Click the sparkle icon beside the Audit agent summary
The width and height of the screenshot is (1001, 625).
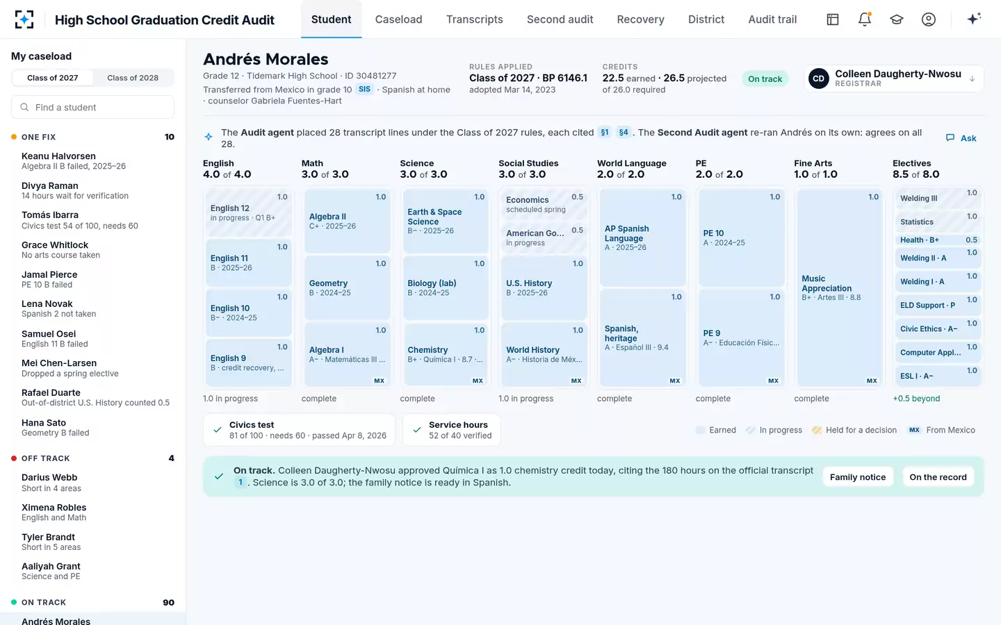209,137
